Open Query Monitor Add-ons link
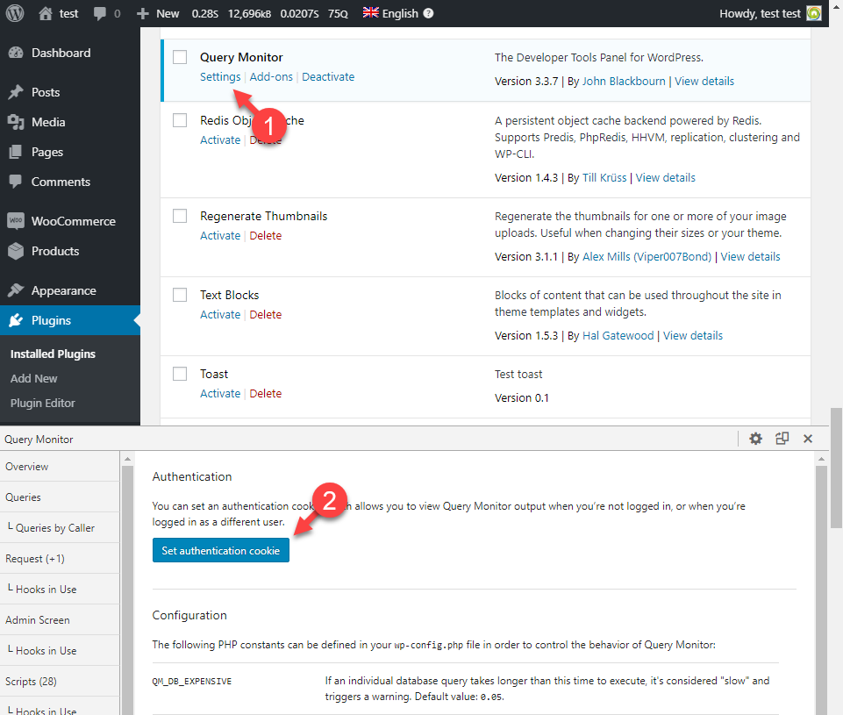 [x=271, y=77]
